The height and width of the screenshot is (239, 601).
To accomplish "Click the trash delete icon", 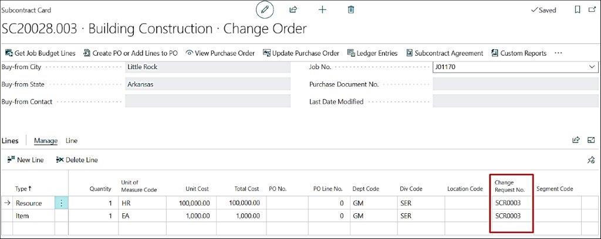I will point(351,10).
